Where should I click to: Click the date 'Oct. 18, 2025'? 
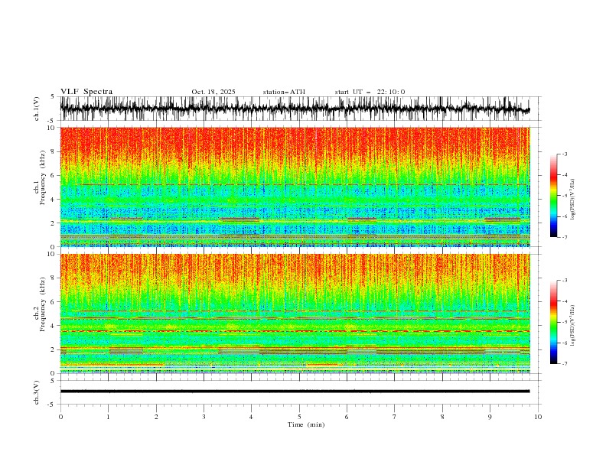click(213, 92)
